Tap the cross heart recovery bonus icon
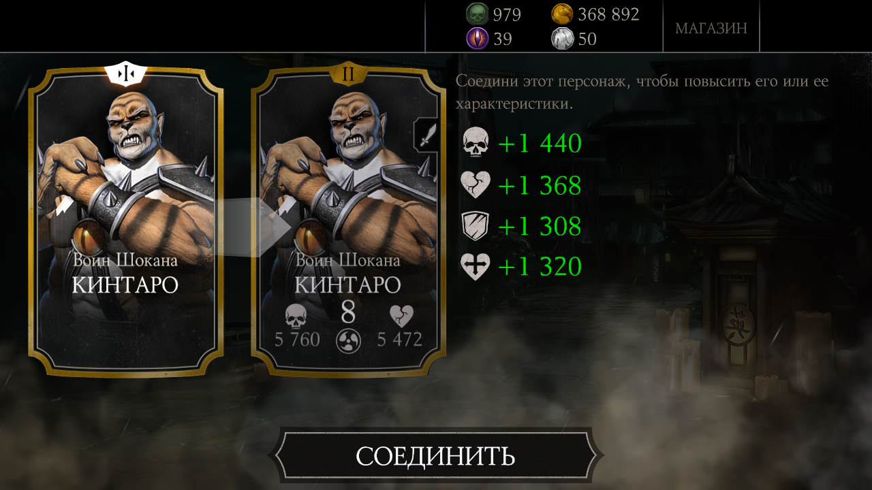The height and width of the screenshot is (490, 872). pyautogui.click(x=476, y=267)
